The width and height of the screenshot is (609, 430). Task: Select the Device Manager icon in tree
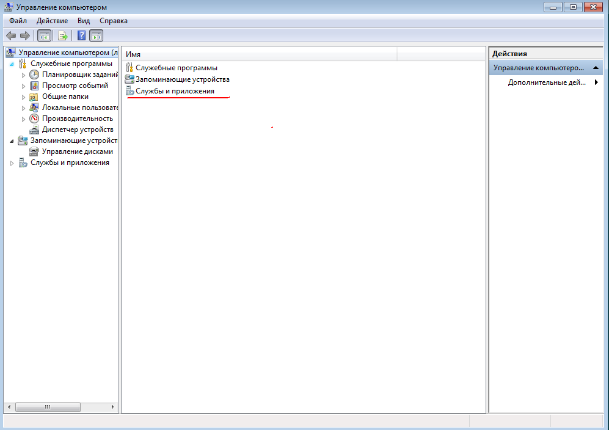(x=35, y=129)
